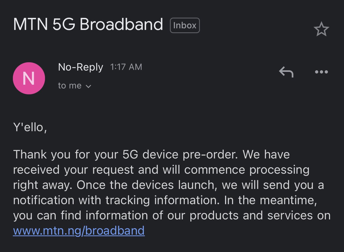The width and height of the screenshot is (344, 252).
Task: Select the hyperlink in the email body
Action: point(79,230)
